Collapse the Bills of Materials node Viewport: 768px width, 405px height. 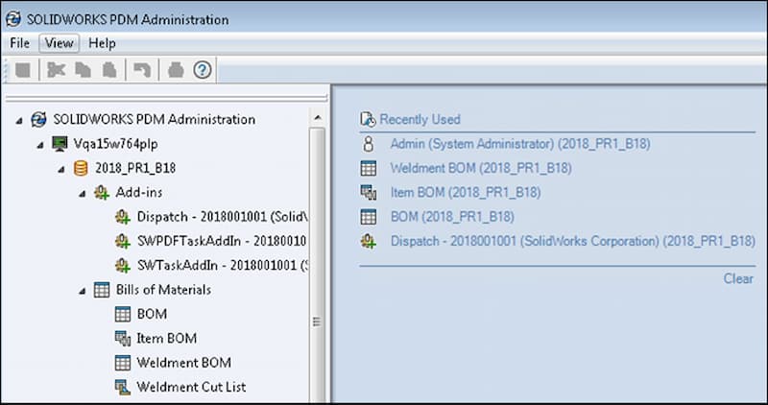point(83,291)
